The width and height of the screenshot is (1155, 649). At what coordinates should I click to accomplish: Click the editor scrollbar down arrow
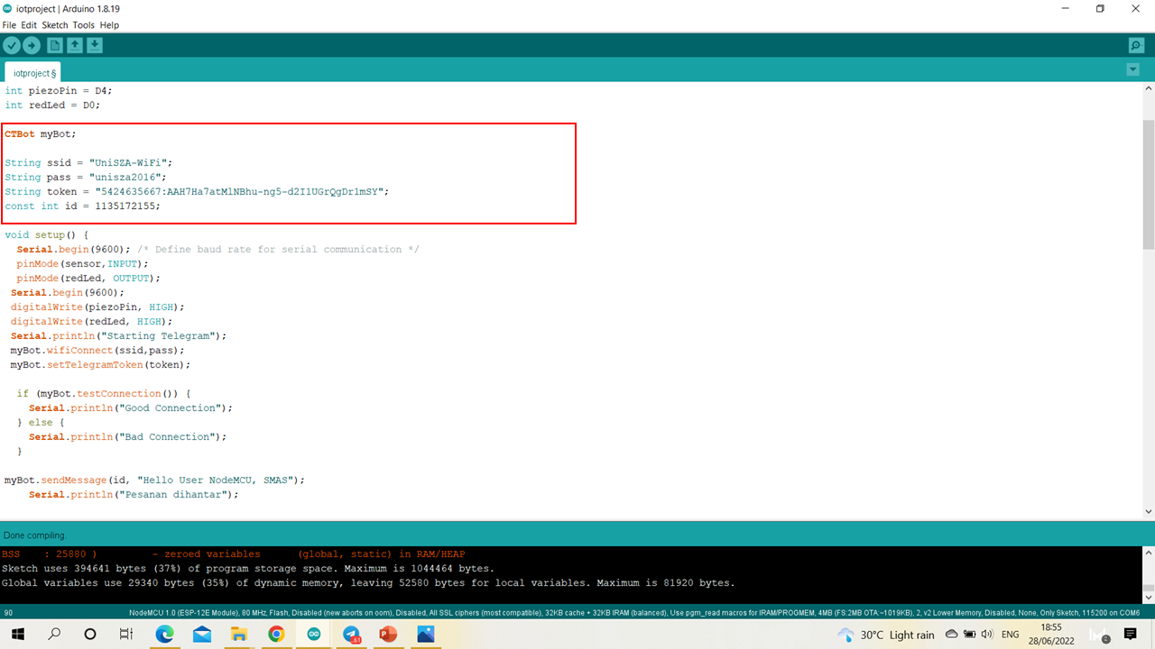tap(1148, 512)
